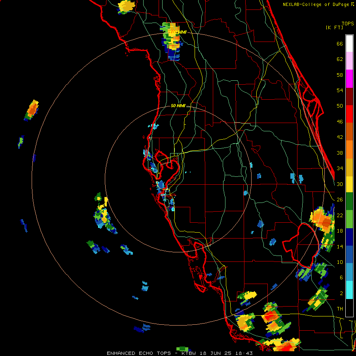Click the 46 legend value

coord(340,122)
